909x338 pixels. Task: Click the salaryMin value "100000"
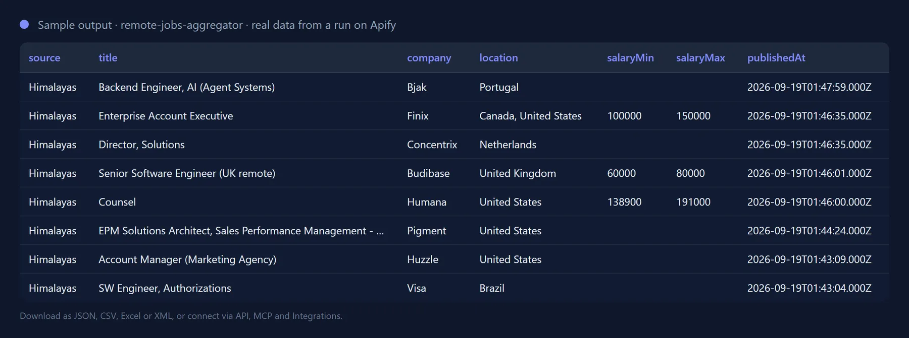click(x=624, y=116)
